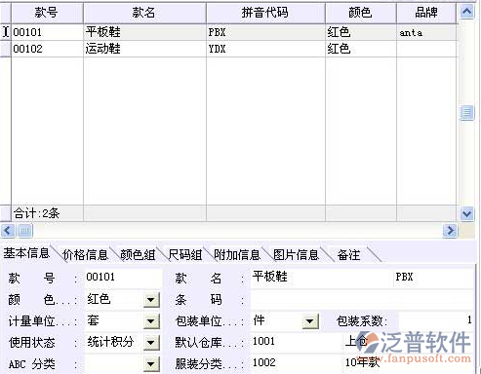Click the horizontal scrollbar left arrow
This screenshot has width=481, height=374.
click(x=8, y=231)
